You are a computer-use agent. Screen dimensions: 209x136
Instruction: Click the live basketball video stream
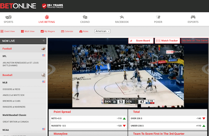128,76
